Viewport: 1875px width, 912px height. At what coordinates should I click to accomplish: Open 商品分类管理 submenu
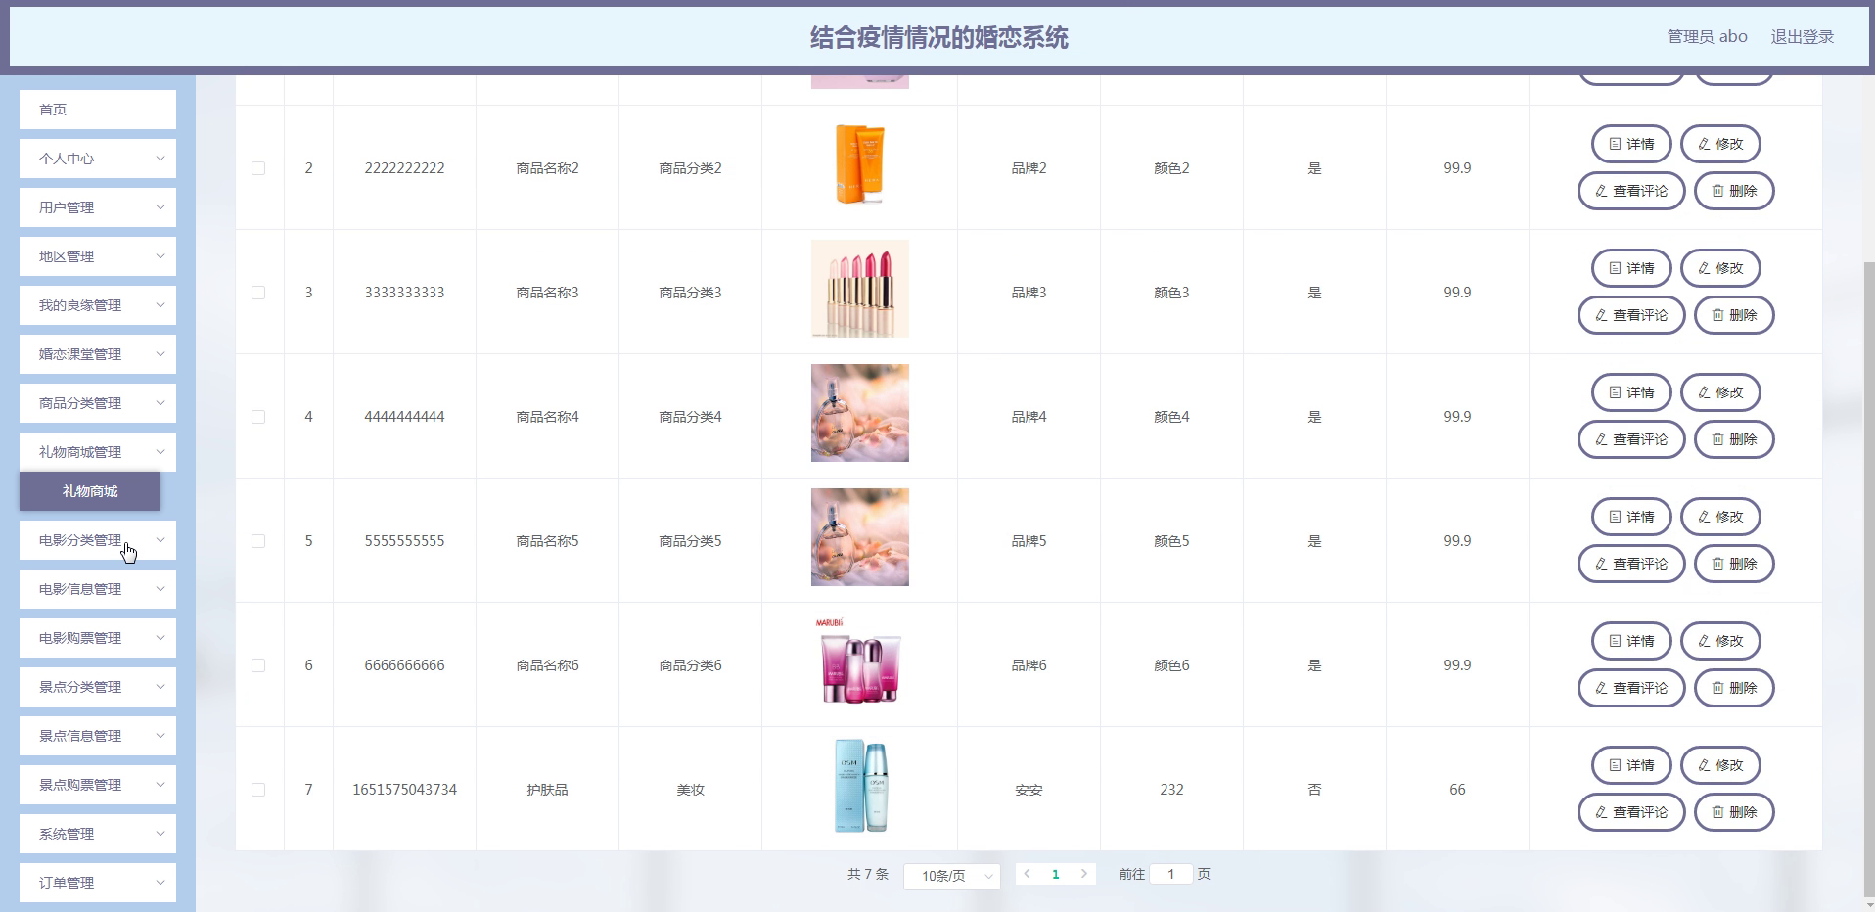coord(98,403)
